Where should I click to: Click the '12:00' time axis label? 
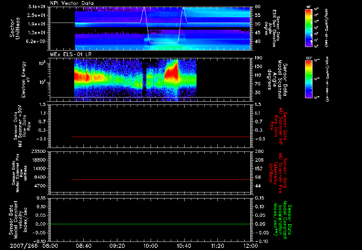251,246
